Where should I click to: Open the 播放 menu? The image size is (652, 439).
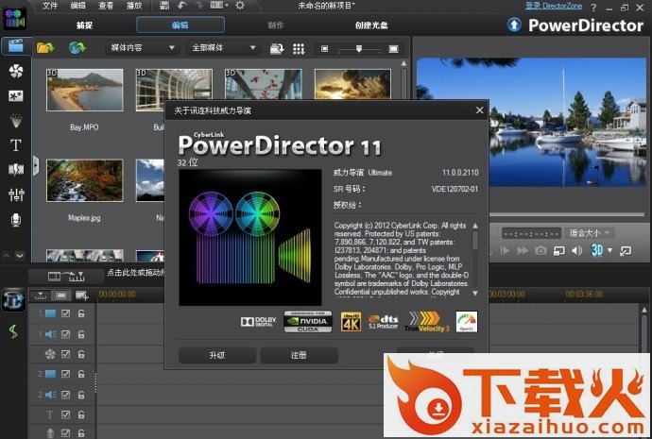click(x=134, y=6)
